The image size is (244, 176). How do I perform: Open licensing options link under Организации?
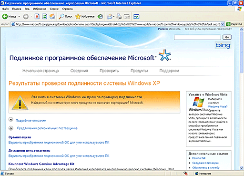pyautogui.click(x=59, y=143)
